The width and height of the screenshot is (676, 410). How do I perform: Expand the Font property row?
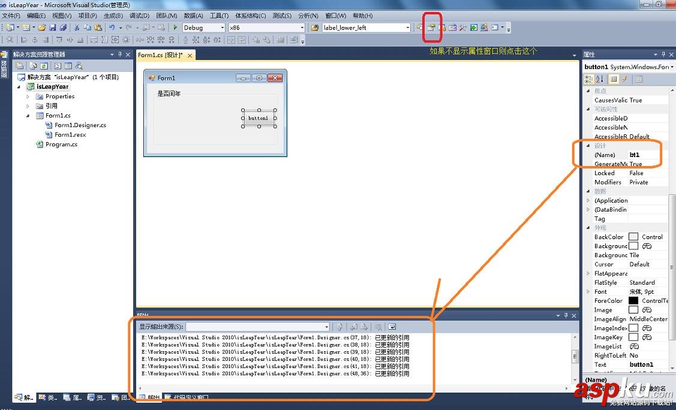tap(588, 291)
